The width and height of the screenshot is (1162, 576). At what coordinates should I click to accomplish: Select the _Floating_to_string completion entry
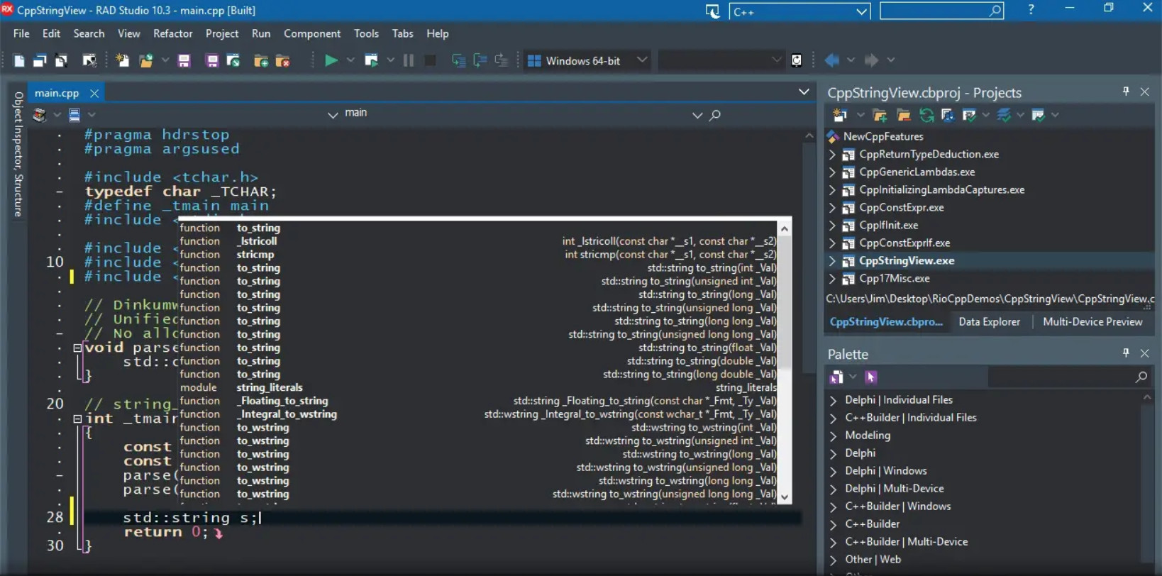pos(478,401)
